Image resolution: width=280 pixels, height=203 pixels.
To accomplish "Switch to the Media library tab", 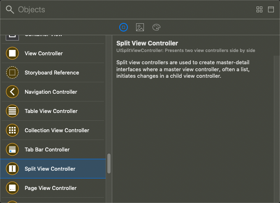I will point(140,27).
